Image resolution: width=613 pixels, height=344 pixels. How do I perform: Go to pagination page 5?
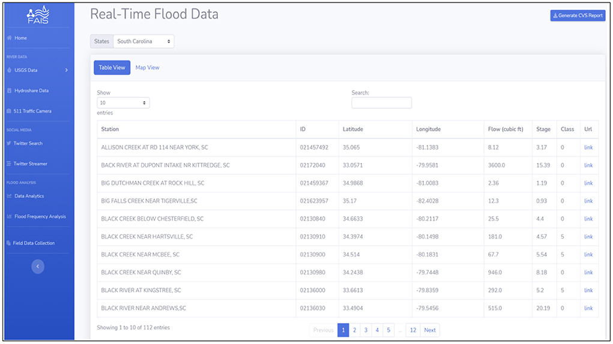click(388, 330)
